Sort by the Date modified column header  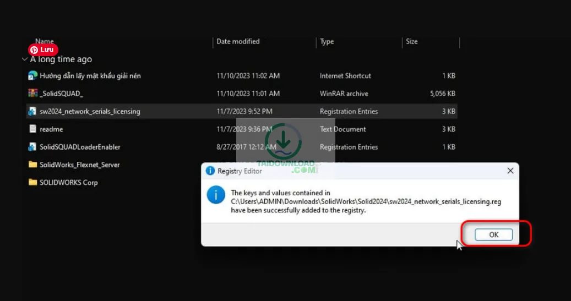click(x=238, y=41)
